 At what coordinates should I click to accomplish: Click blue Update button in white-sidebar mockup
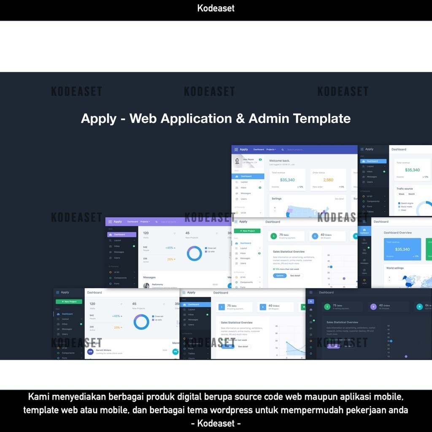coord(280,276)
